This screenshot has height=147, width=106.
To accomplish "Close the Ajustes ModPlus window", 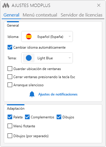I will coord(99,5).
